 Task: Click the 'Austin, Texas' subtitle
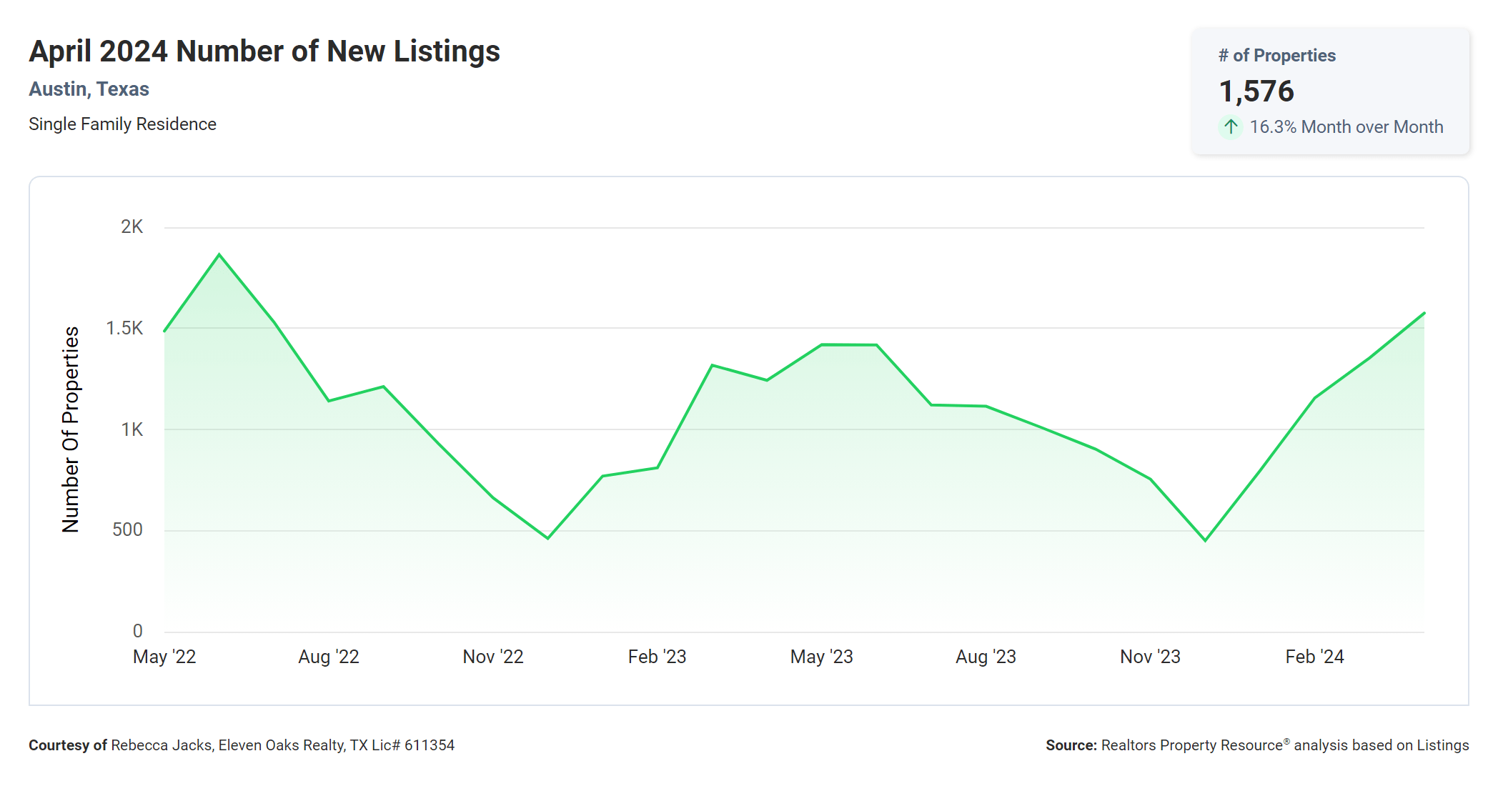pos(89,89)
